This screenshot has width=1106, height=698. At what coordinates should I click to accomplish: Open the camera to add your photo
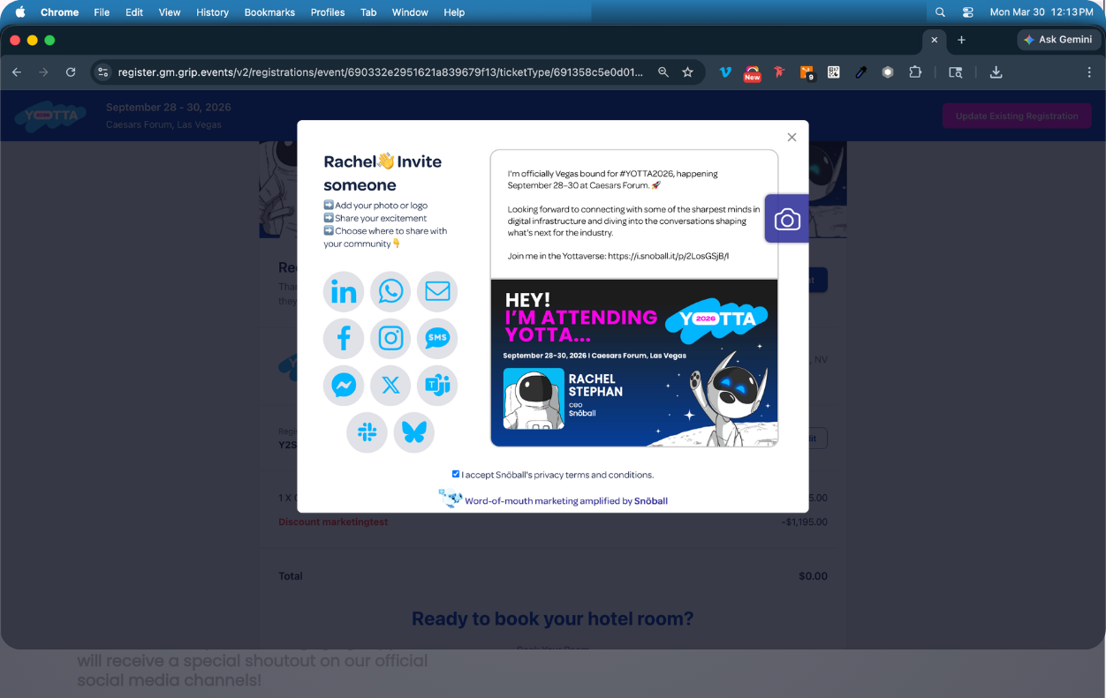click(x=787, y=219)
